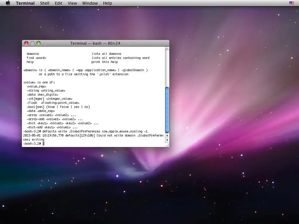Click the '-bool[ean] (true | false | yes | no)' line
Screen dimensions: 299x224
(x=58, y=107)
